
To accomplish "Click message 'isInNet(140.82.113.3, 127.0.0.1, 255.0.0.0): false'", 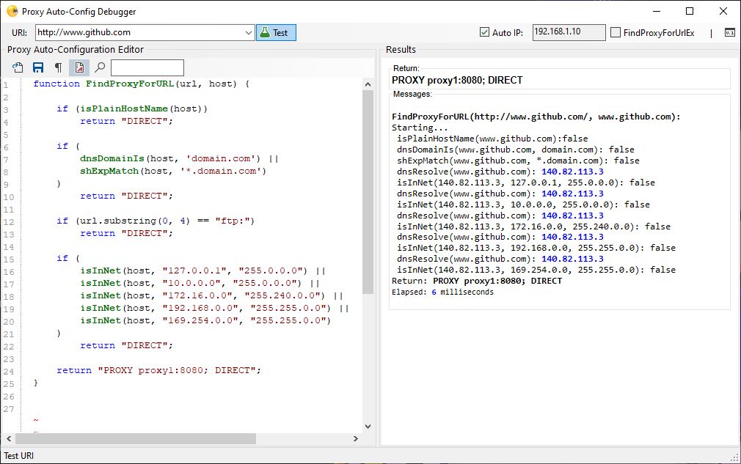I will [526, 183].
